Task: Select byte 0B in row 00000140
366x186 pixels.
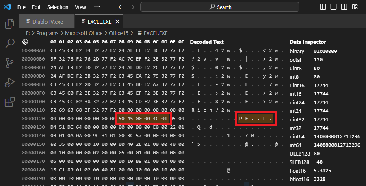Action: (53, 136)
